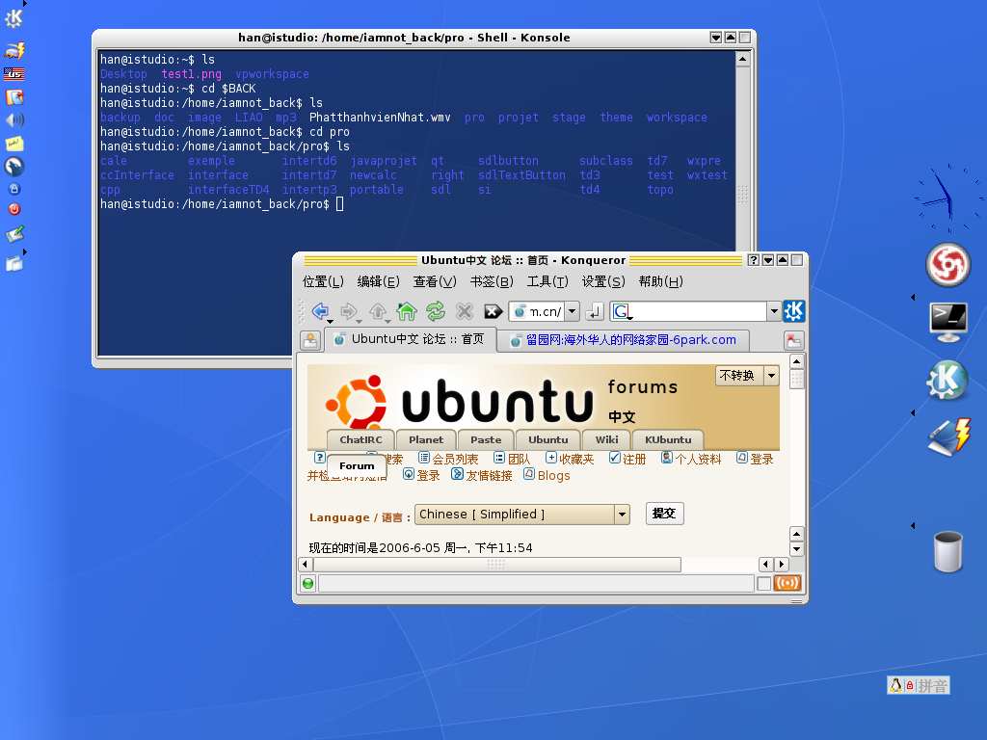Open the KUbuntu link
Image resolution: width=987 pixels, height=740 pixels.
668,439
